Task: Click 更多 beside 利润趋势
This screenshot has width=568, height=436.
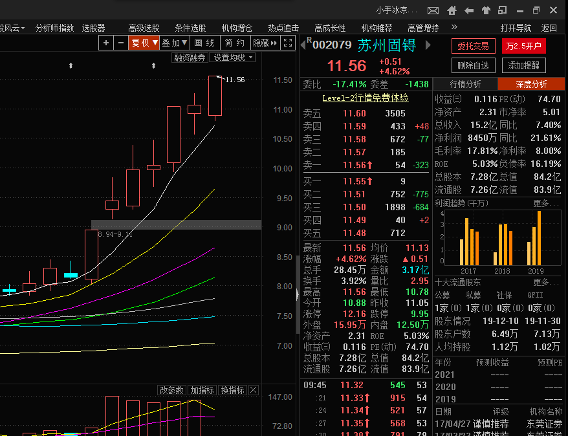Action: [546, 203]
